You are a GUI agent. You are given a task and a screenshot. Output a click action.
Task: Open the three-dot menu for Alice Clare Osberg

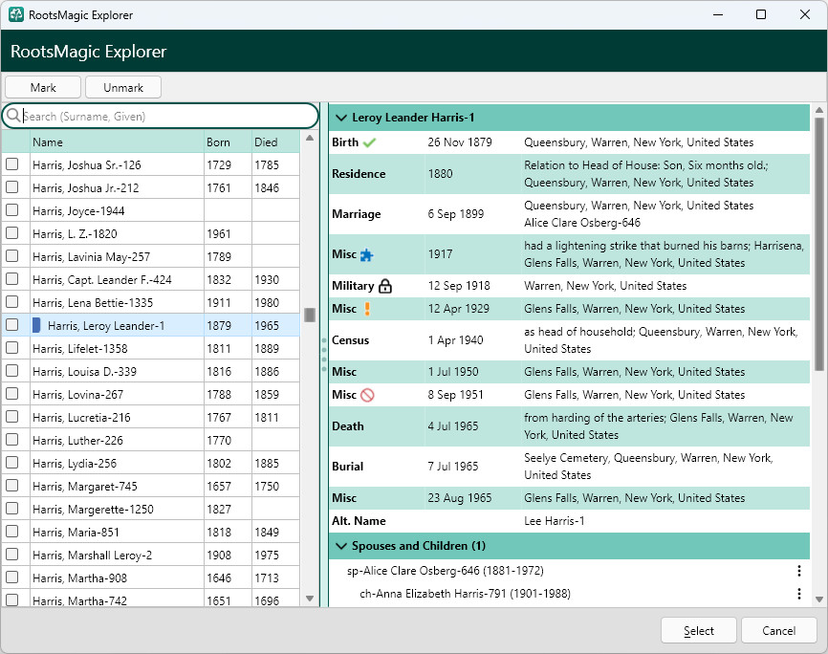coord(799,571)
